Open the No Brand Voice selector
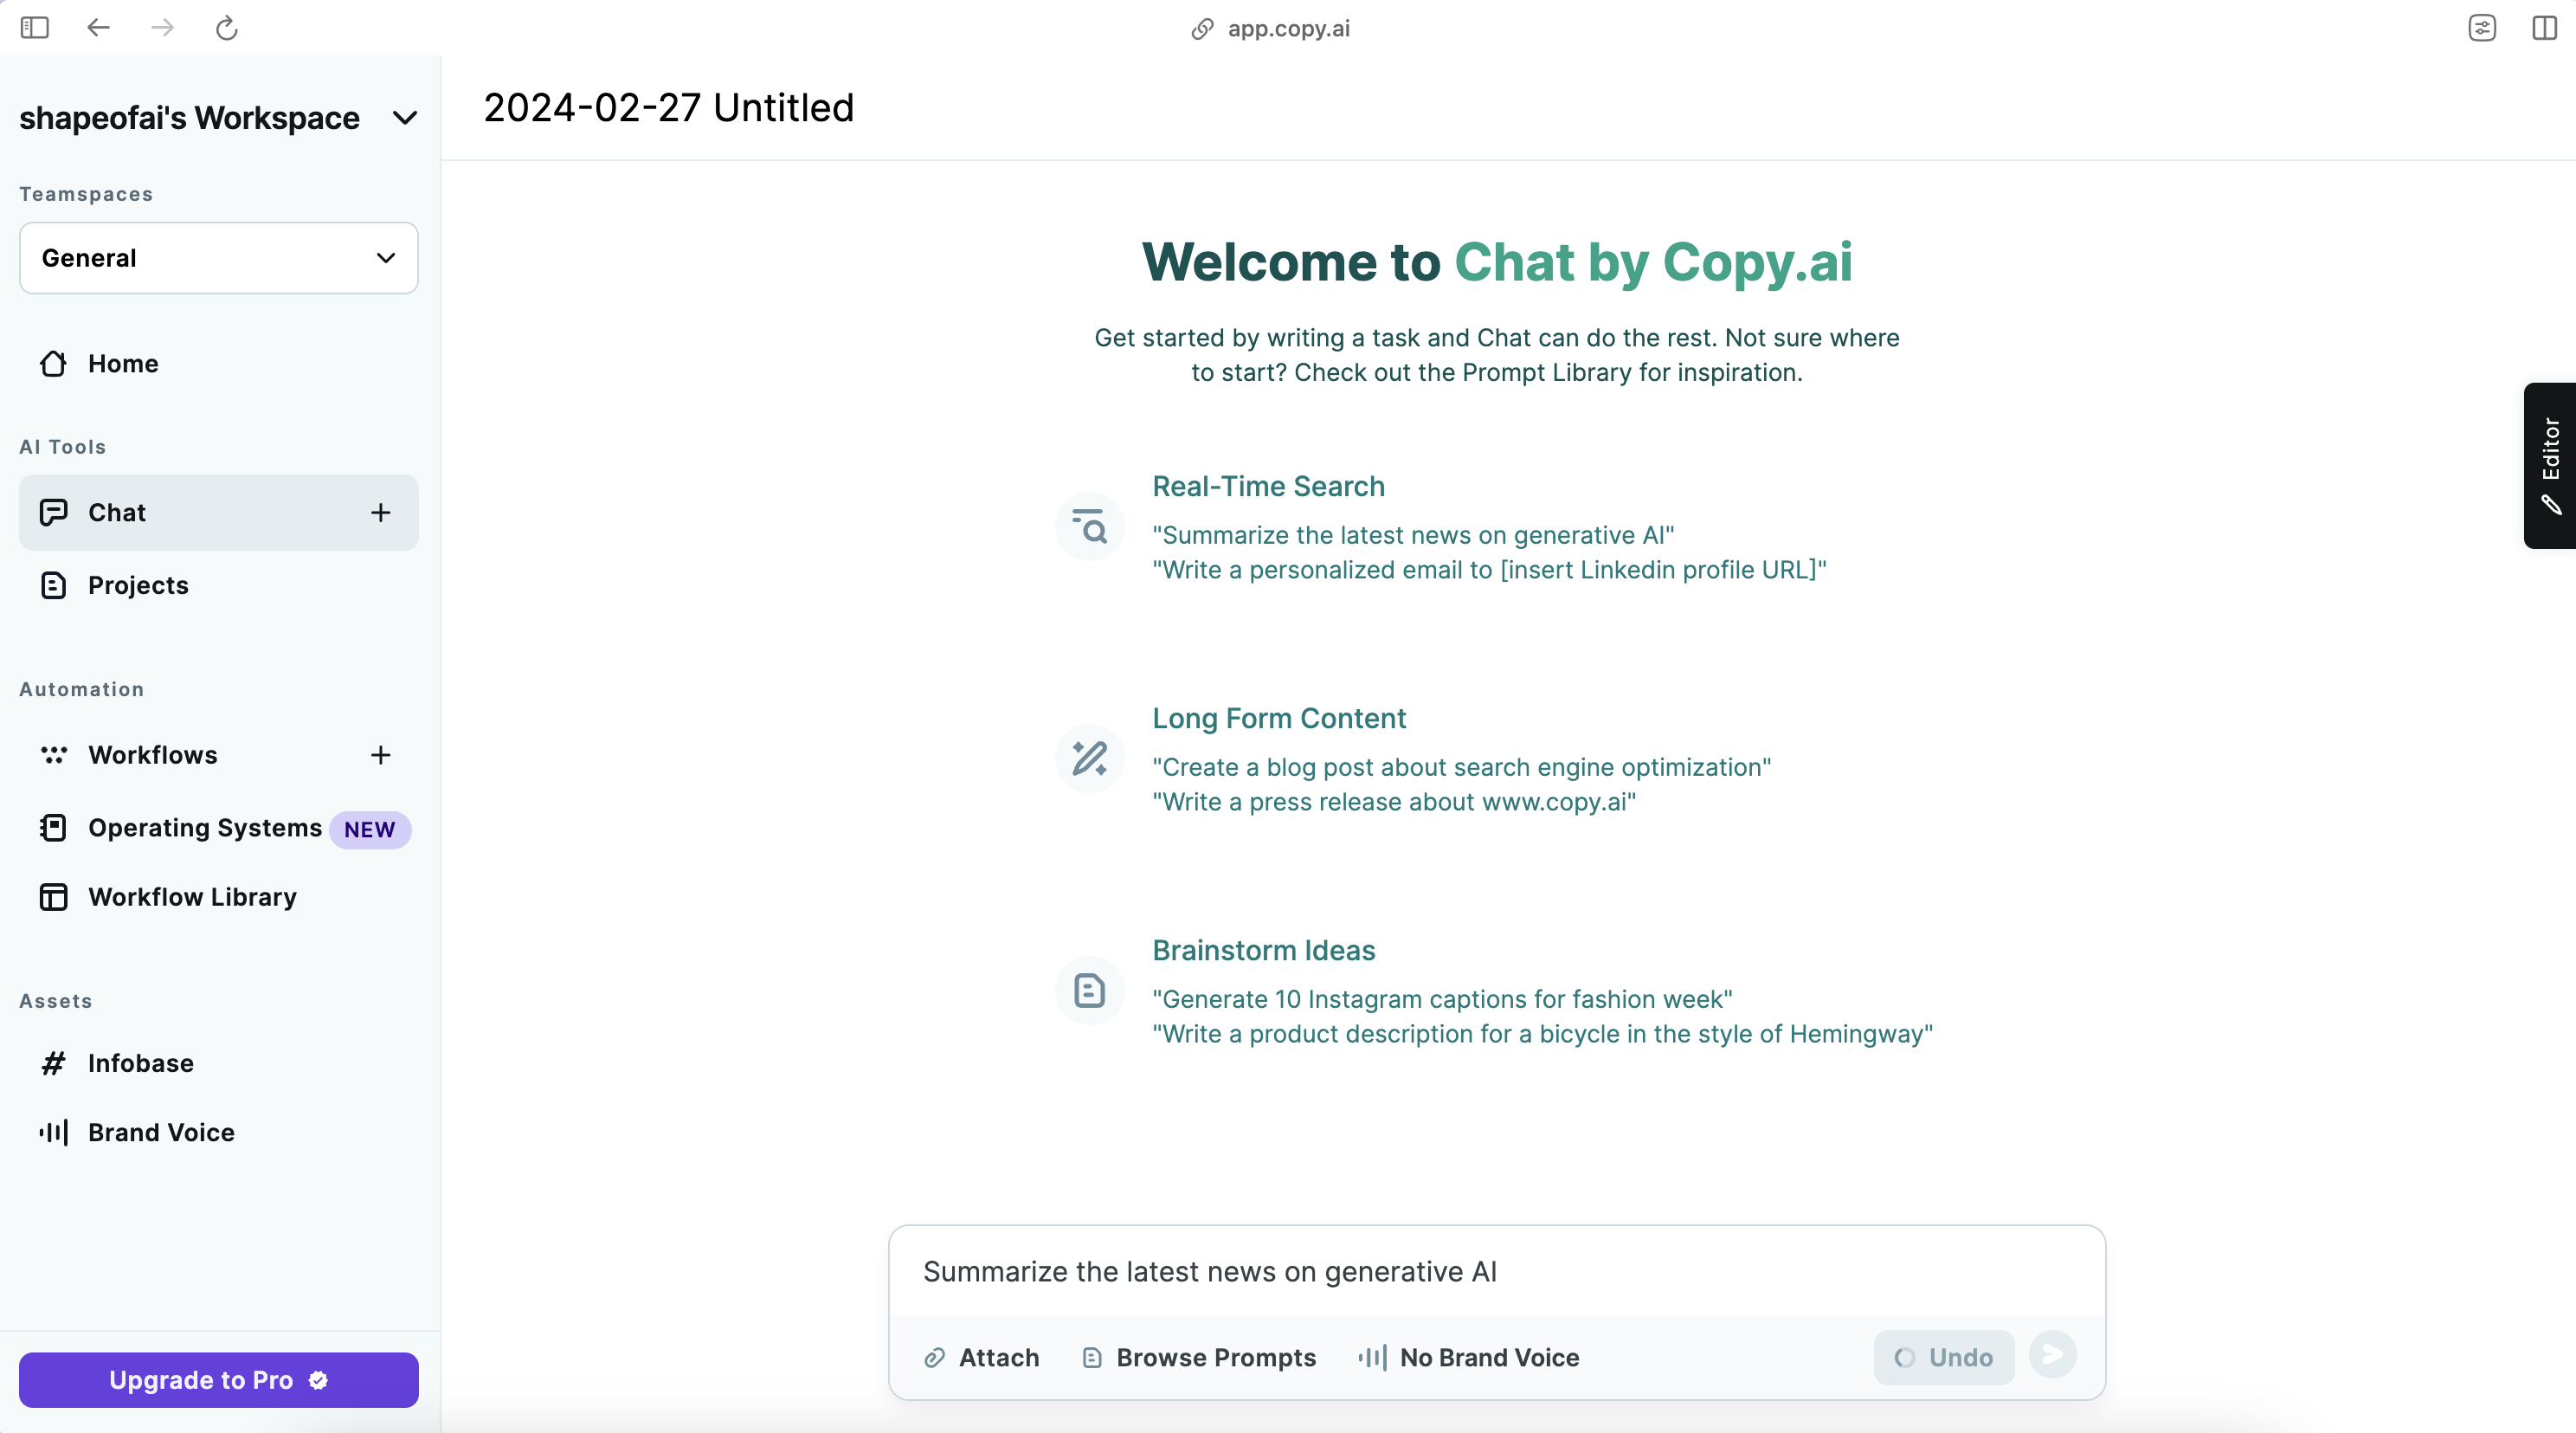Image resolution: width=2576 pixels, height=1433 pixels. tap(1469, 1357)
